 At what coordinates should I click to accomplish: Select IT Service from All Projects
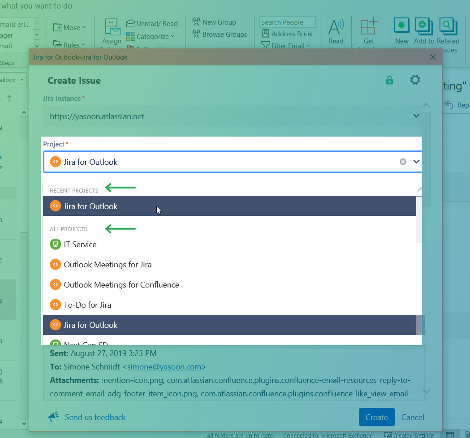pos(80,245)
